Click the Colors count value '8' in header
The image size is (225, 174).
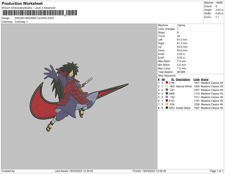[x=216, y=6]
